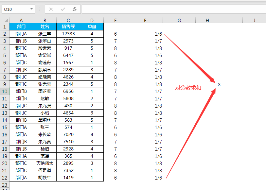Select the cell containing 朱长龄
Screen dimensions: 266x190
[44, 134]
